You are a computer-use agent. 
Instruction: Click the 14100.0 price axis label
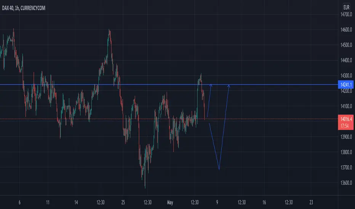coord(346,106)
